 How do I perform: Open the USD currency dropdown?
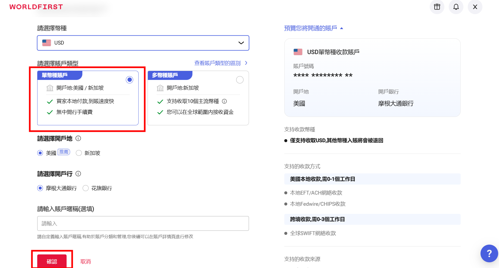(143, 43)
